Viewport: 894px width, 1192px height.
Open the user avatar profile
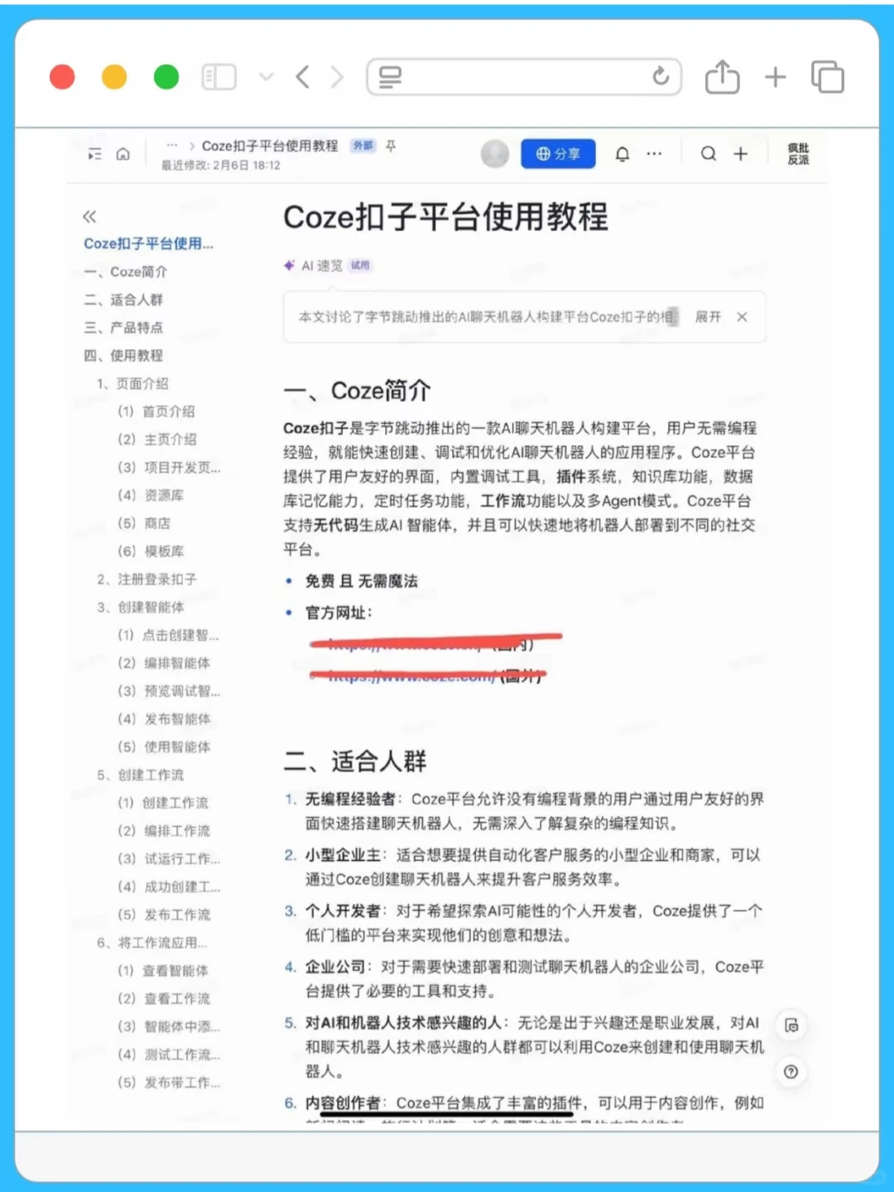point(495,153)
